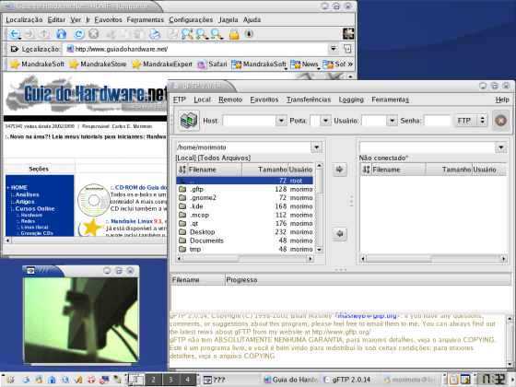Open the local path /home/morimoto dropdown
Viewport: 516px width, 387px height.
click(317, 147)
